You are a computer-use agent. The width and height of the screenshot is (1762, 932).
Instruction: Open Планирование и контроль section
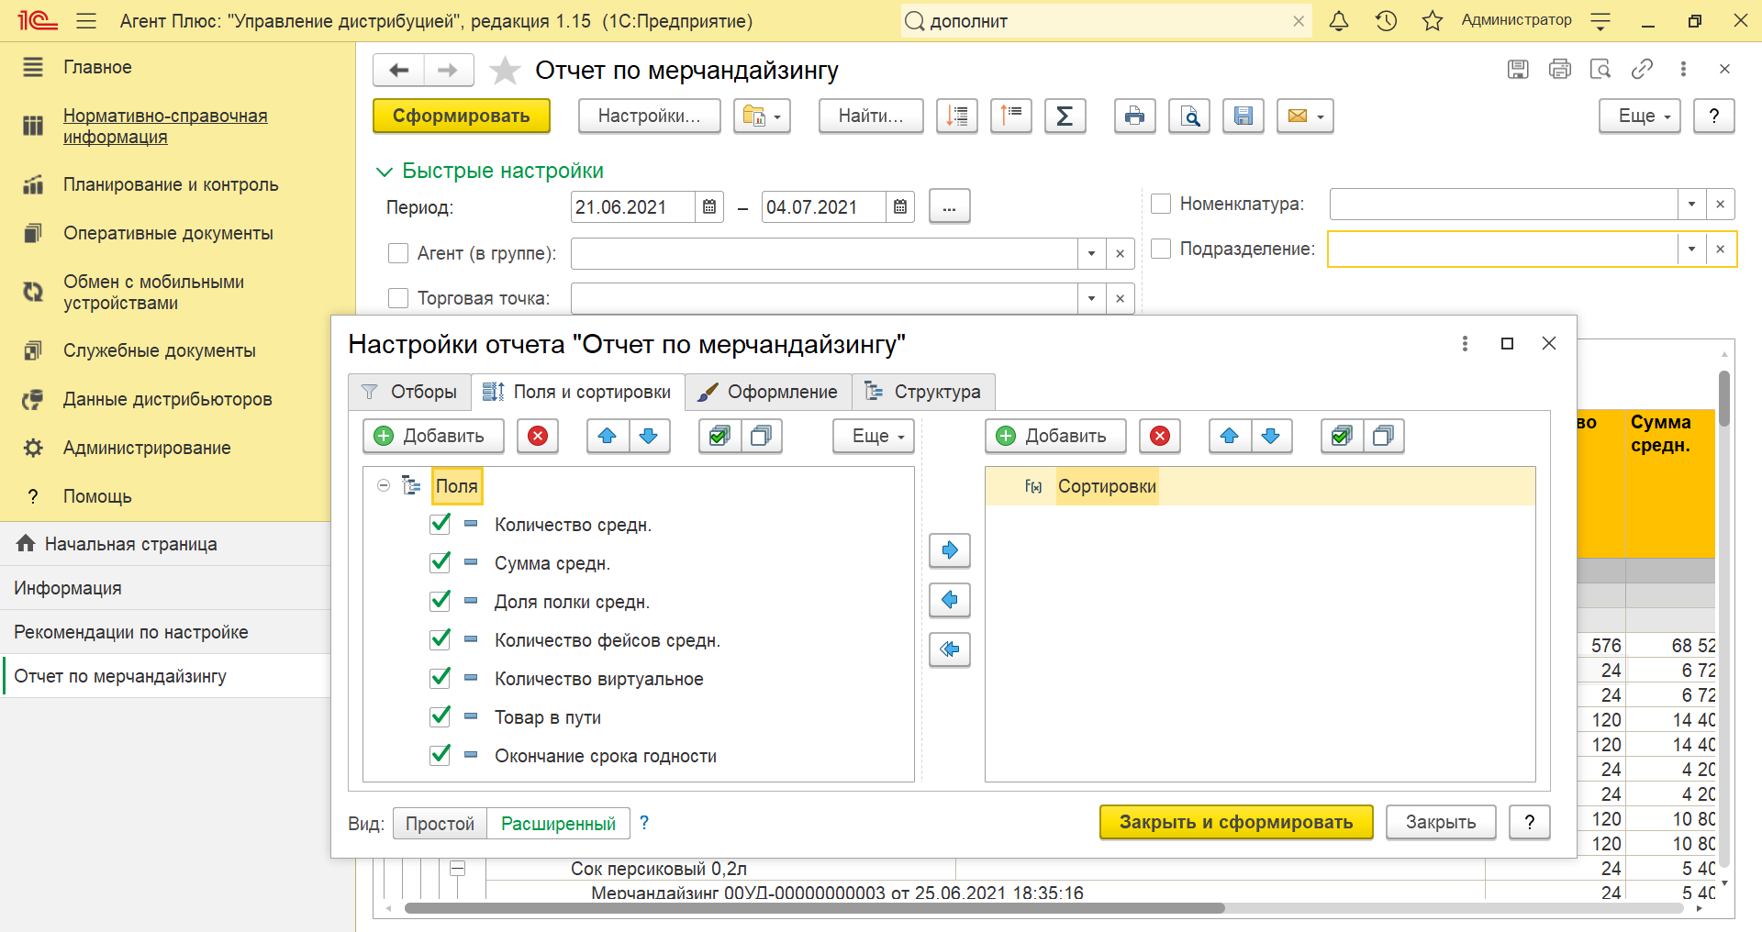coord(171,184)
